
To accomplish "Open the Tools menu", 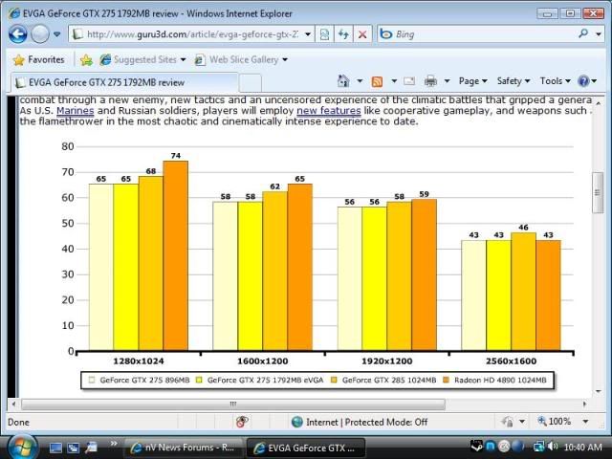I will (555, 81).
